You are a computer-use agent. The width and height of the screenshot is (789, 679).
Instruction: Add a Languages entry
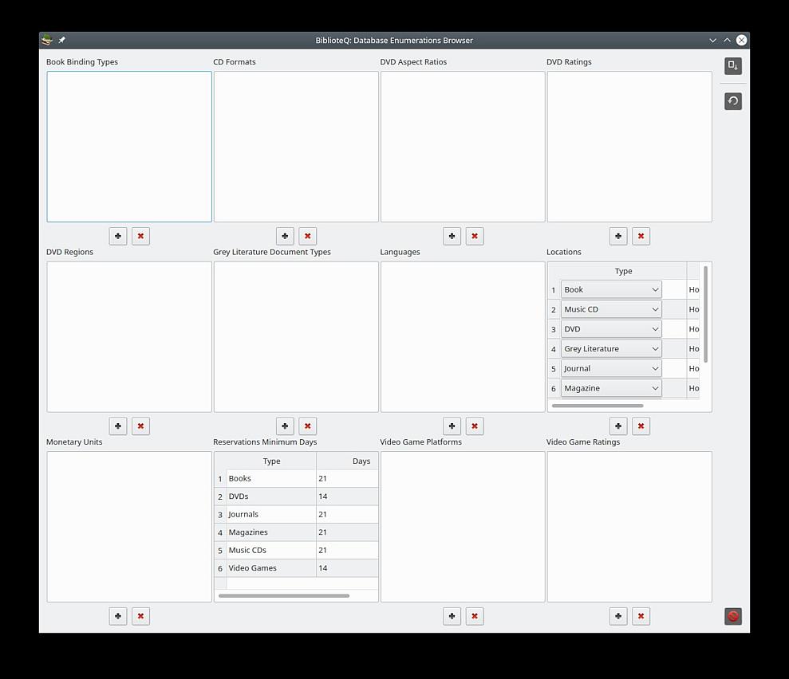click(452, 426)
